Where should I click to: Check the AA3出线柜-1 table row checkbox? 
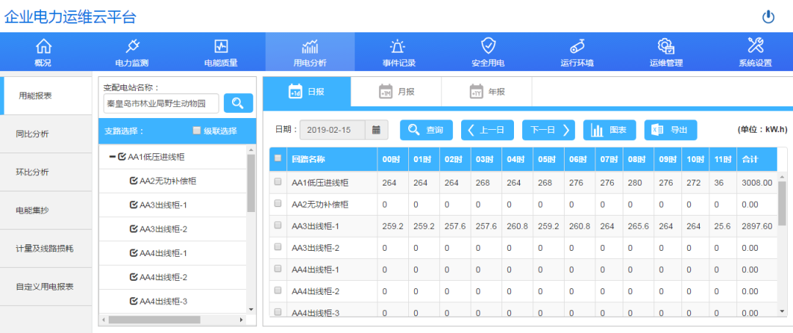click(278, 226)
